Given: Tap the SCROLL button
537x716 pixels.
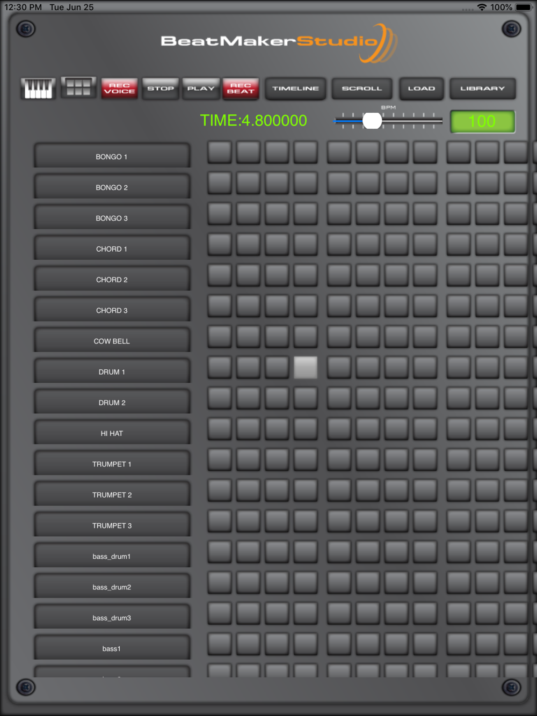Looking at the screenshot, I should coord(362,89).
